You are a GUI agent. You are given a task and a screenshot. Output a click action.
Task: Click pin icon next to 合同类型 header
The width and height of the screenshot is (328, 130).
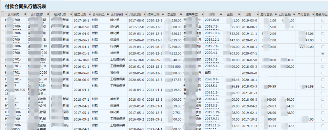(107, 14)
